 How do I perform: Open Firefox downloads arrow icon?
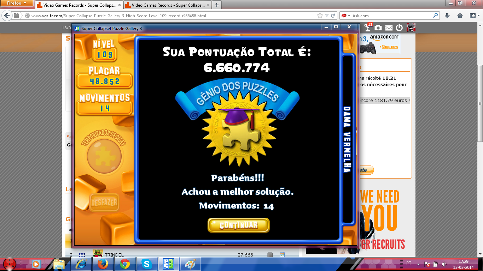click(447, 16)
